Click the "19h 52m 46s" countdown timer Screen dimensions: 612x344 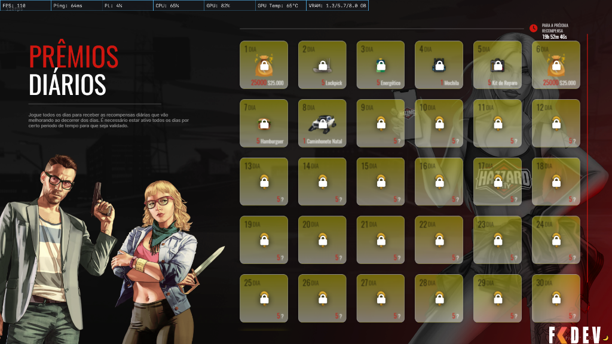(x=554, y=36)
